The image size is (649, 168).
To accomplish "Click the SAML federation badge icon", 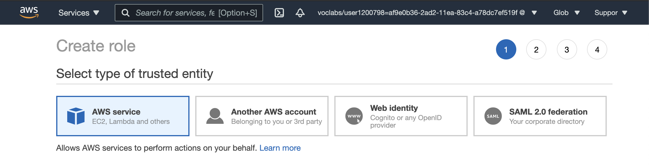I will tap(493, 116).
